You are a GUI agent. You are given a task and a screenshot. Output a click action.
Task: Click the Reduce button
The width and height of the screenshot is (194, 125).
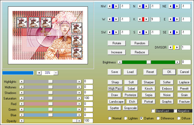click(x=140, y=52)
